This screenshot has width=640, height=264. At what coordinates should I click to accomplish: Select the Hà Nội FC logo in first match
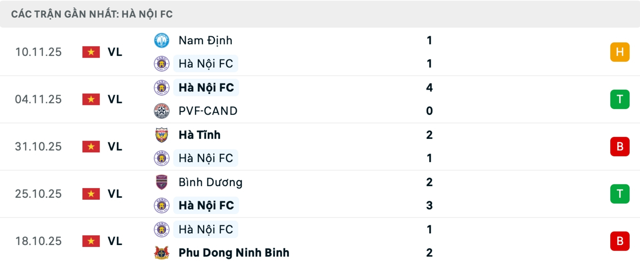(x=161, y=63)
